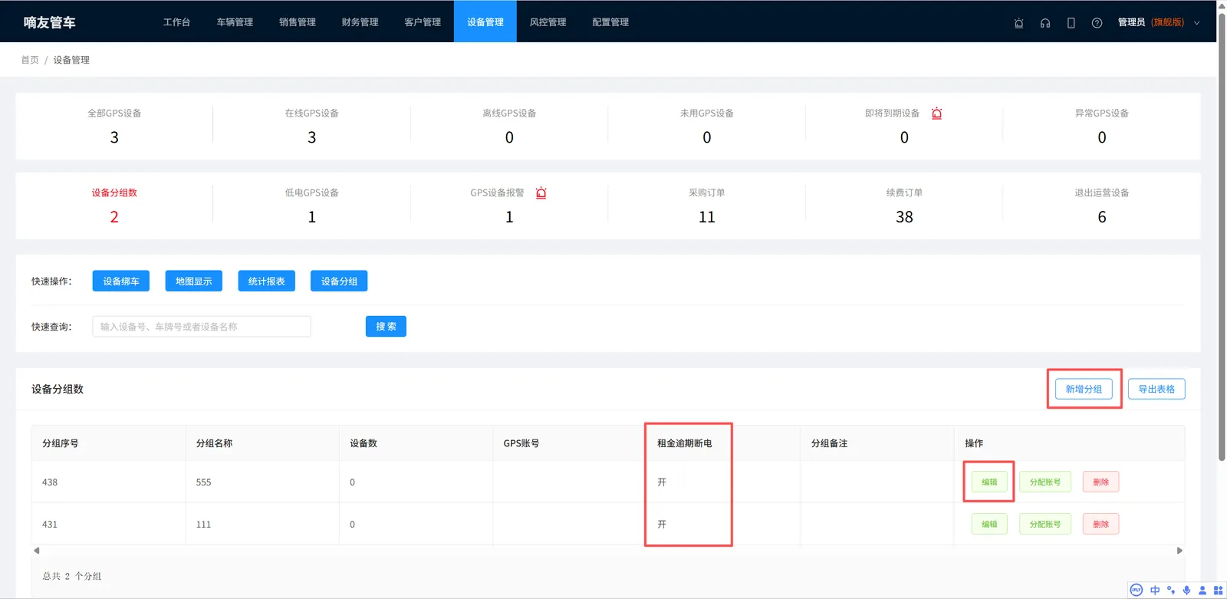1227x599 pixels.
Task: Select the 退出运营设备 statistic card
Action: coord(1102,206)
